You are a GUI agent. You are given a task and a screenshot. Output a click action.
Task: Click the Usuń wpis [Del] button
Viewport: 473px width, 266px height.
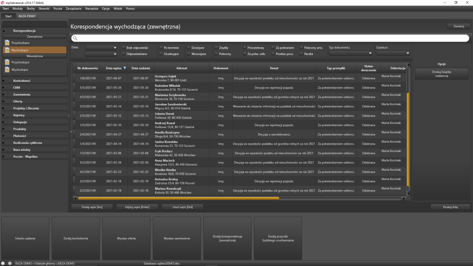point(182,207)
